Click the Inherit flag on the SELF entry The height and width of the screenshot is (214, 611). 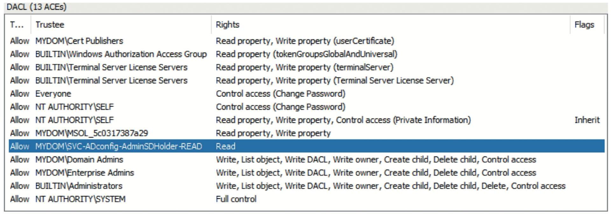(x=587, y=120)
